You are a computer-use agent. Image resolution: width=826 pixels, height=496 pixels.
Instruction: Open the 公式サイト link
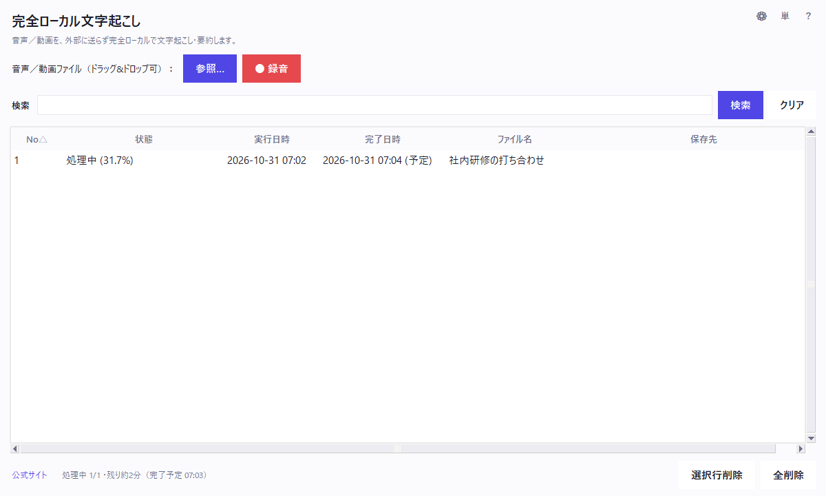30,475
